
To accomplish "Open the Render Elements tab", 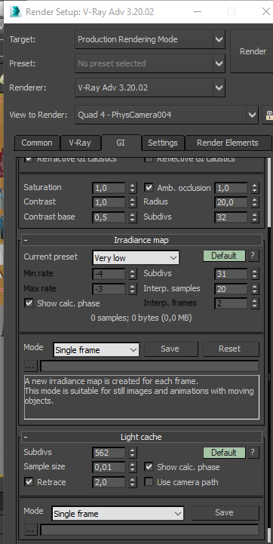I will [228, 143].
